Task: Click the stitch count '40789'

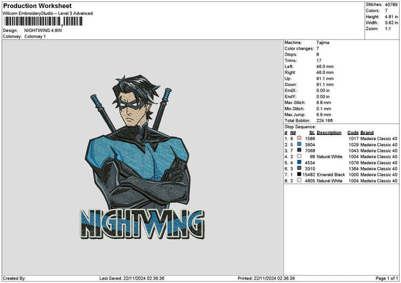Action: tap(391, 5)
